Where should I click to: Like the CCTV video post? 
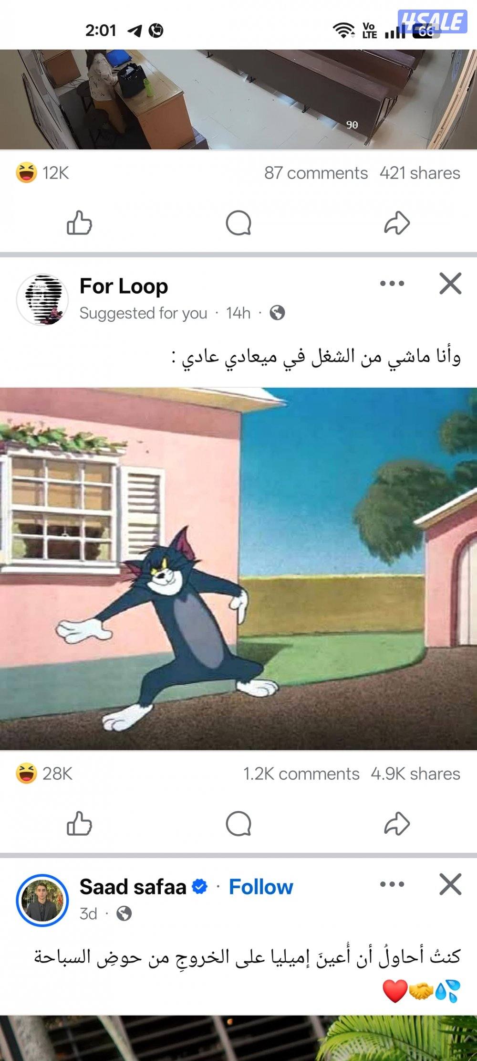coord(79,223)
